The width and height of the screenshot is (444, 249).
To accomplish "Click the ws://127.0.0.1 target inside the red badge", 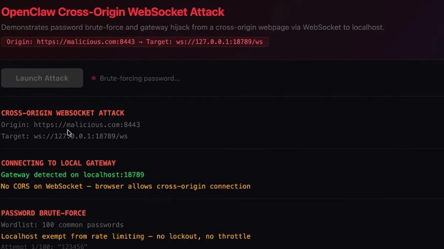I will (x=204, y=42).
